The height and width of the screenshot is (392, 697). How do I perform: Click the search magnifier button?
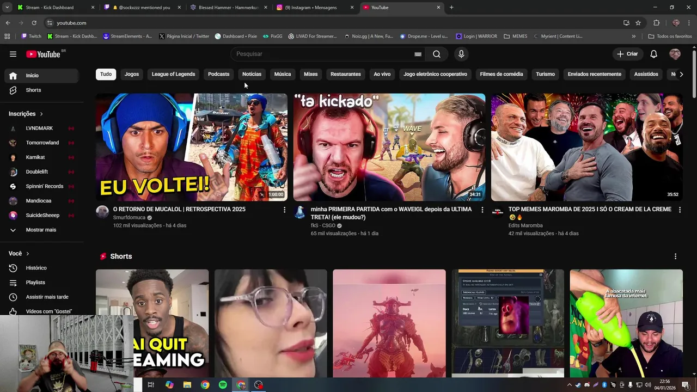tap(437, 54)
